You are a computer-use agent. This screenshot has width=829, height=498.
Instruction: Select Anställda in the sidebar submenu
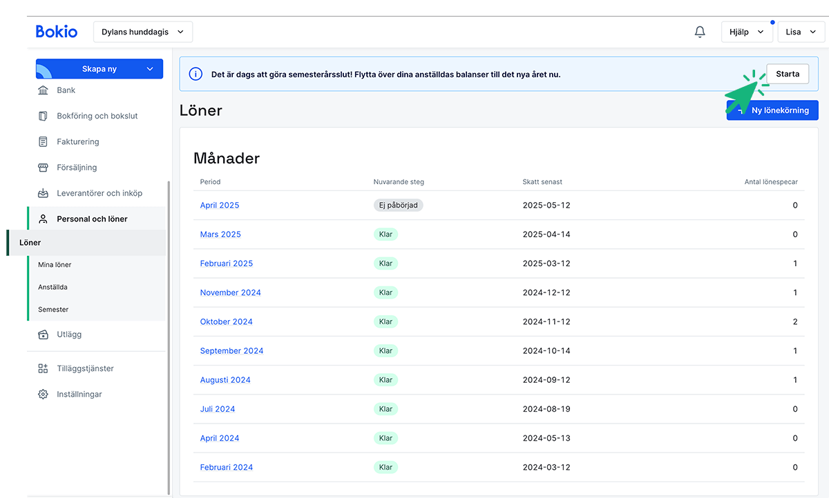pyautogui.click(x=53, y=287)
